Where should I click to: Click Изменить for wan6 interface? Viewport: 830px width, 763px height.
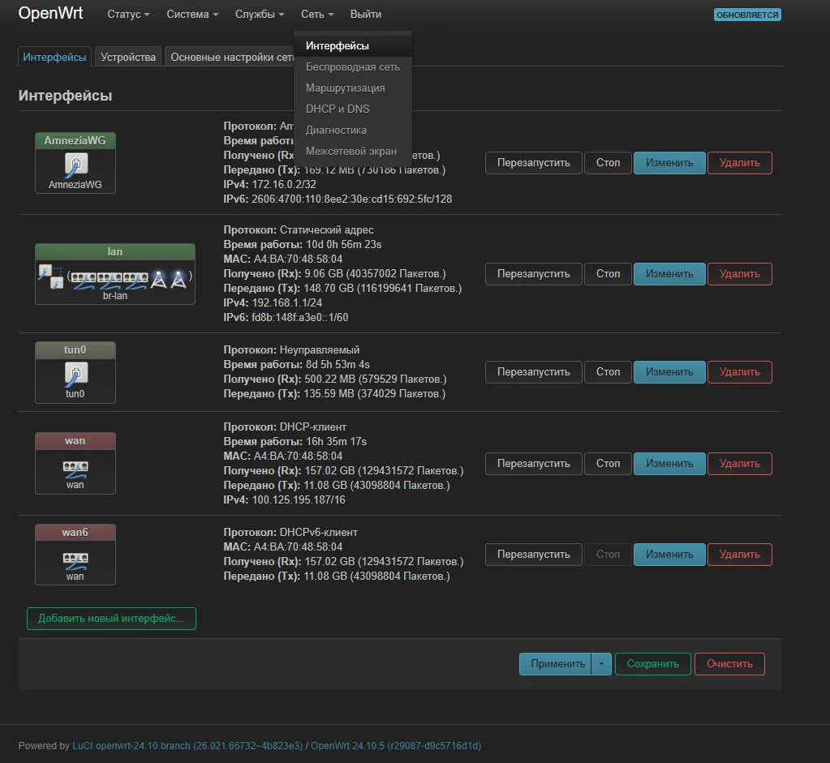[x=669, y=555]
